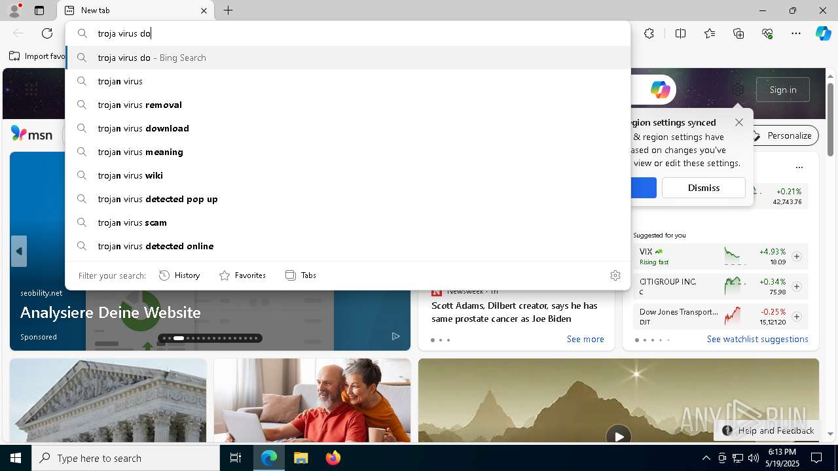
Task: Open MSN page settings gear
Action: click(738, 90)
